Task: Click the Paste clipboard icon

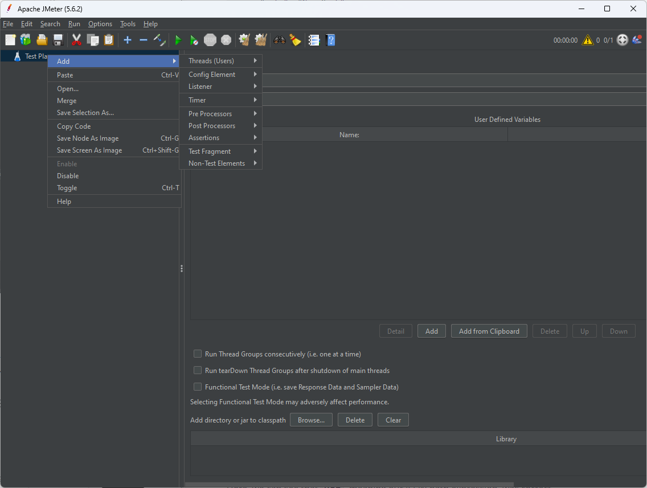Action: [x=109, y=40]
